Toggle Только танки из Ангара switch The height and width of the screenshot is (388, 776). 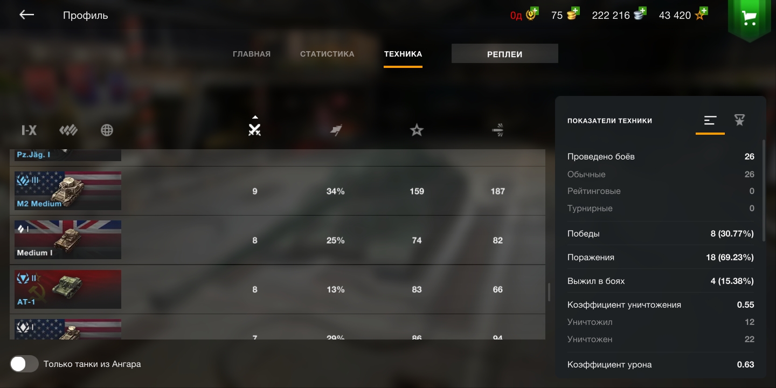click(24, 364)
